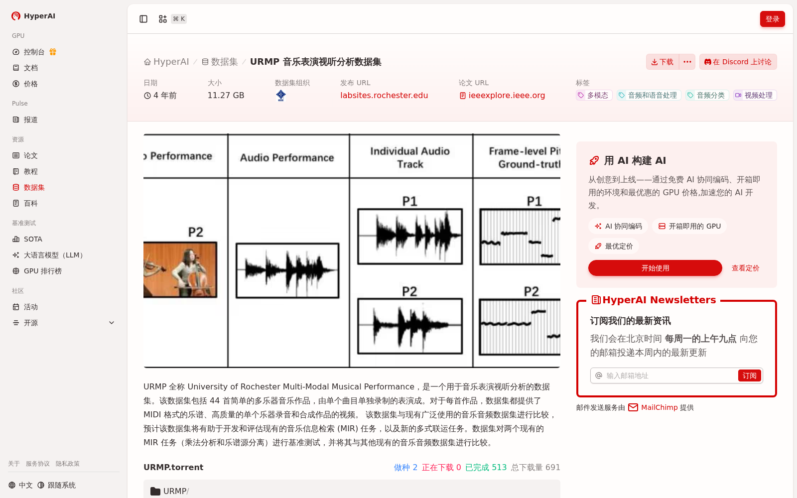Click the 总下载量 691 stat
The height and width of the screenshot is (498, 797).
(x=535, y=467)
